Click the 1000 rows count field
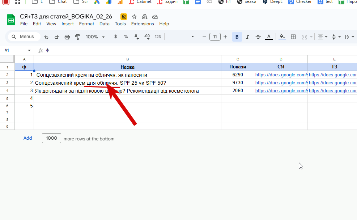Screen dimensions: 357x220 point(51,138)
